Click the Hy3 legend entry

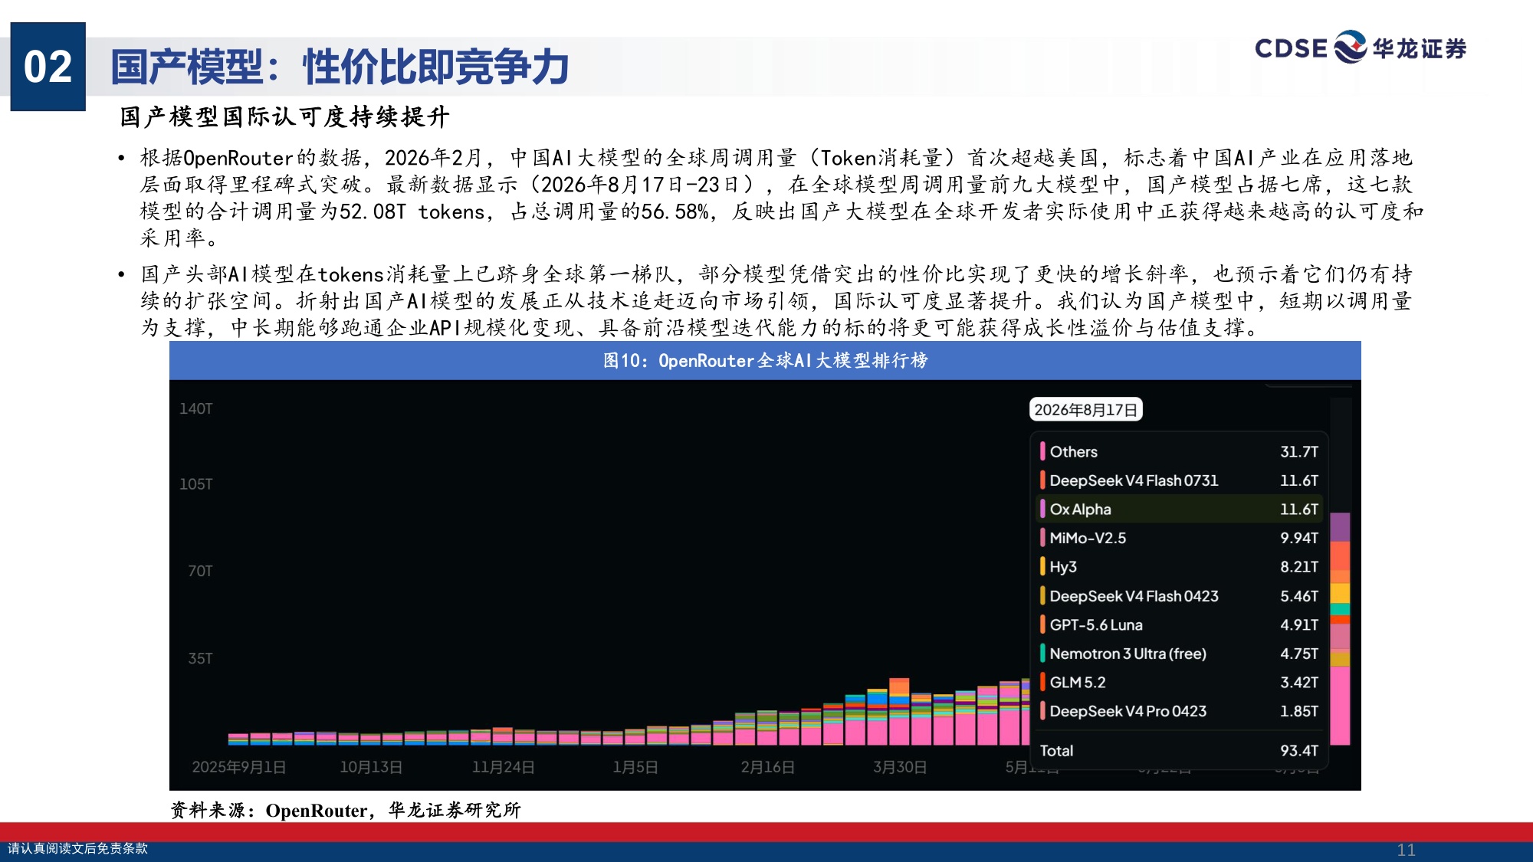[1179, 567]
